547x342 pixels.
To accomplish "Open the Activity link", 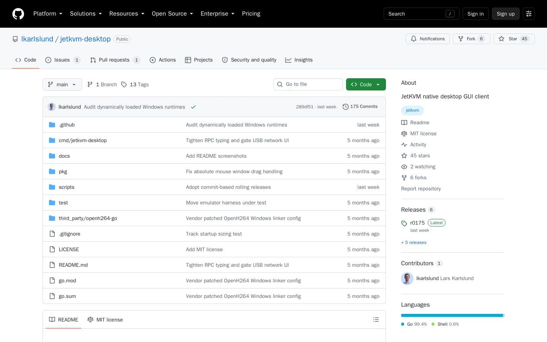I will pyautogui.click(x=414, y=144).
